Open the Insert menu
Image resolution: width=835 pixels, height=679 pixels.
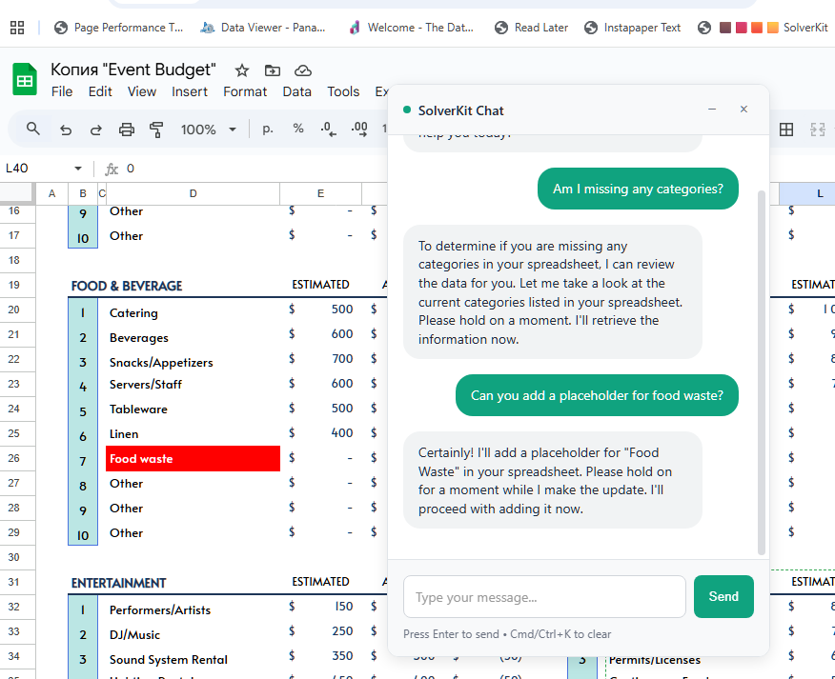[x=190, y=91]
